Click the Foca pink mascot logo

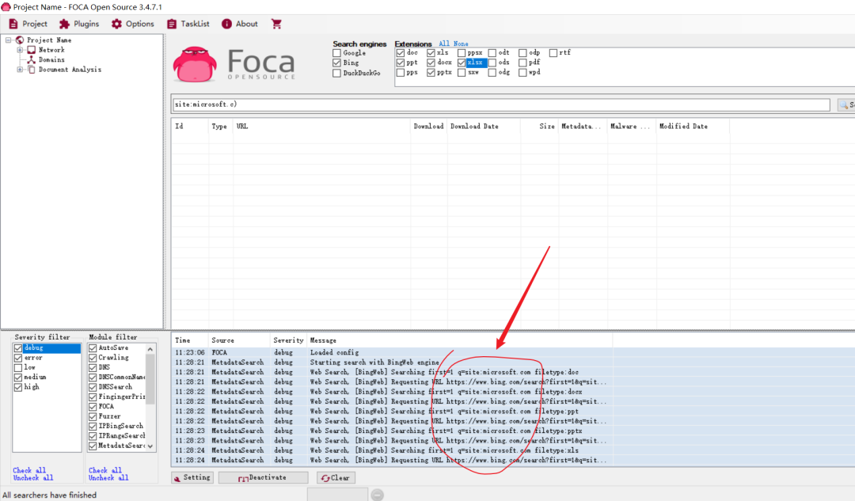coord(195,64)
